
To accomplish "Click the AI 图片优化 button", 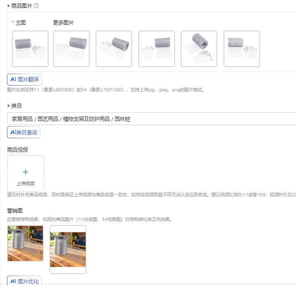I will (24, 281).
